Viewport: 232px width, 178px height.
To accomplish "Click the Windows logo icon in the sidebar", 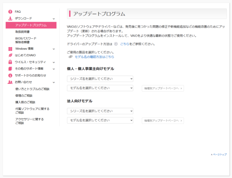I will tap(10, 49).
